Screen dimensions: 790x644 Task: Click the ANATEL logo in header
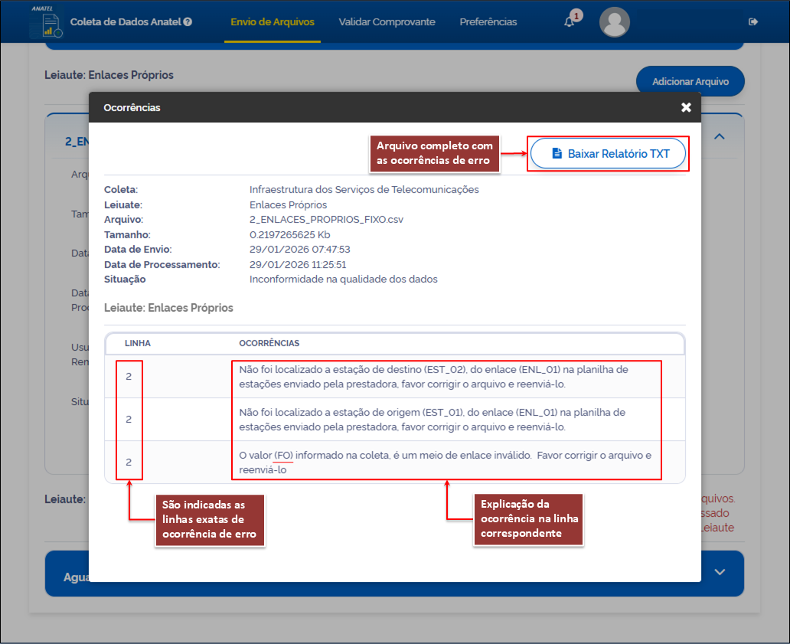pos(44,21)
